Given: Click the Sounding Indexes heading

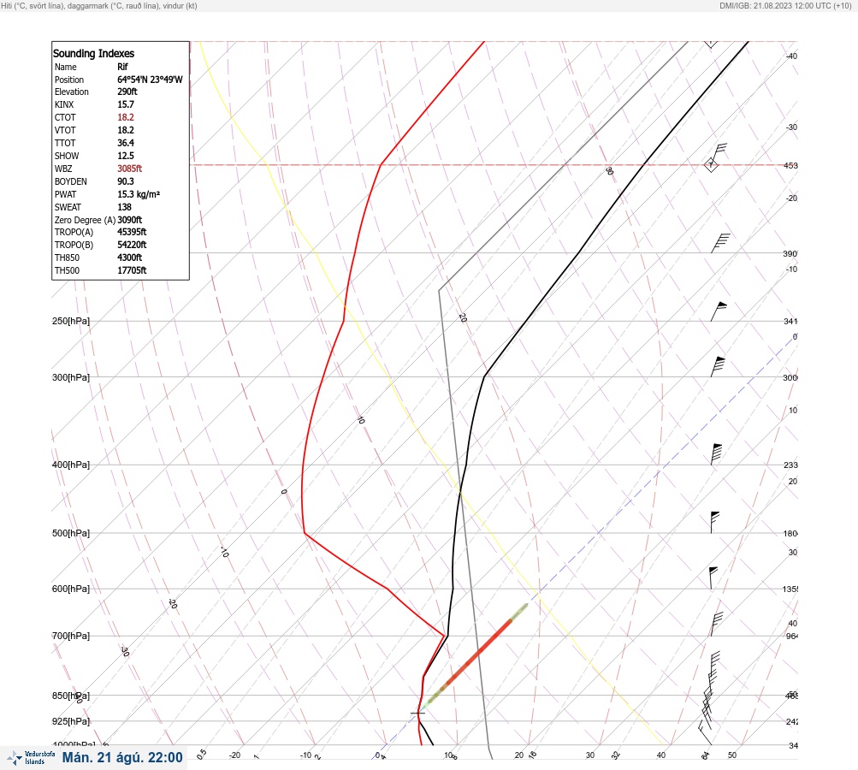Looking at the screenshot, I should [93, 53].
